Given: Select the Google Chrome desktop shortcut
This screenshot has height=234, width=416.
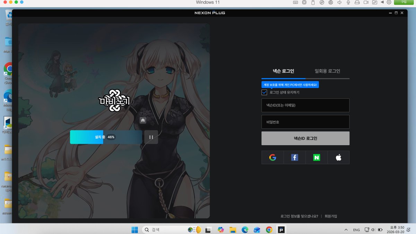Looking at the screenshot, I should (x=8, y=73).
